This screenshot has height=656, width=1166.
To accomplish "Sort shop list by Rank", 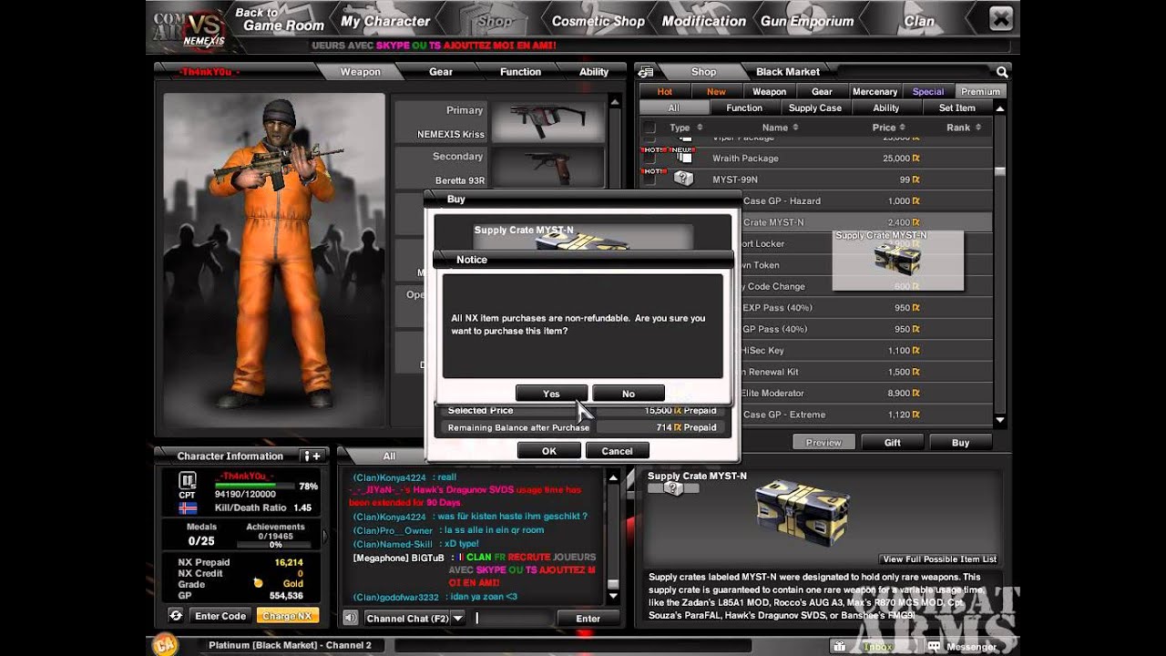I will point(964,128).
